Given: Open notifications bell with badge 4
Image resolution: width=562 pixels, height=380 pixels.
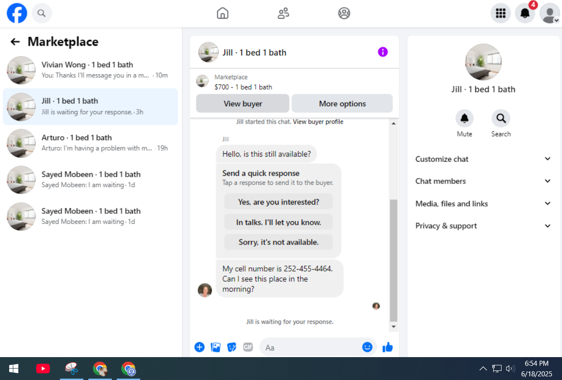Looking at the screenshot, I should tap(525, 13).
